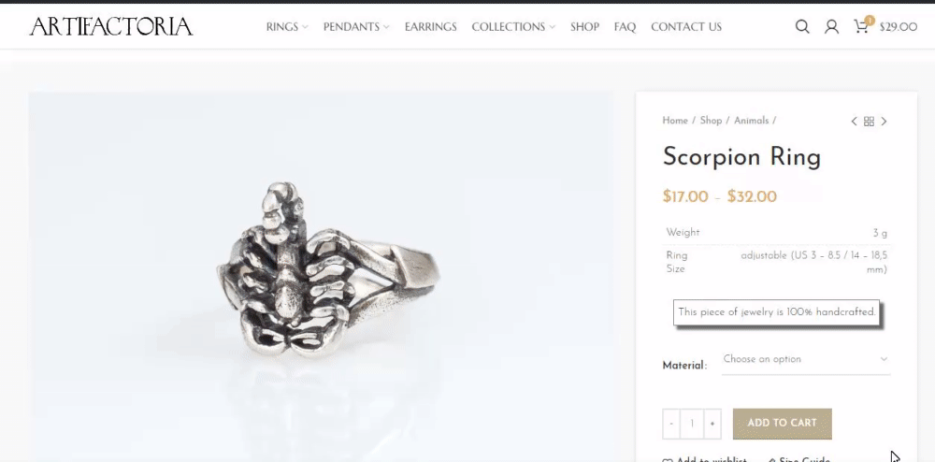The height and width of the screenshot is (462, 935).
Task: Click the Artifactoria logo
Action: [x=111, y=26]
